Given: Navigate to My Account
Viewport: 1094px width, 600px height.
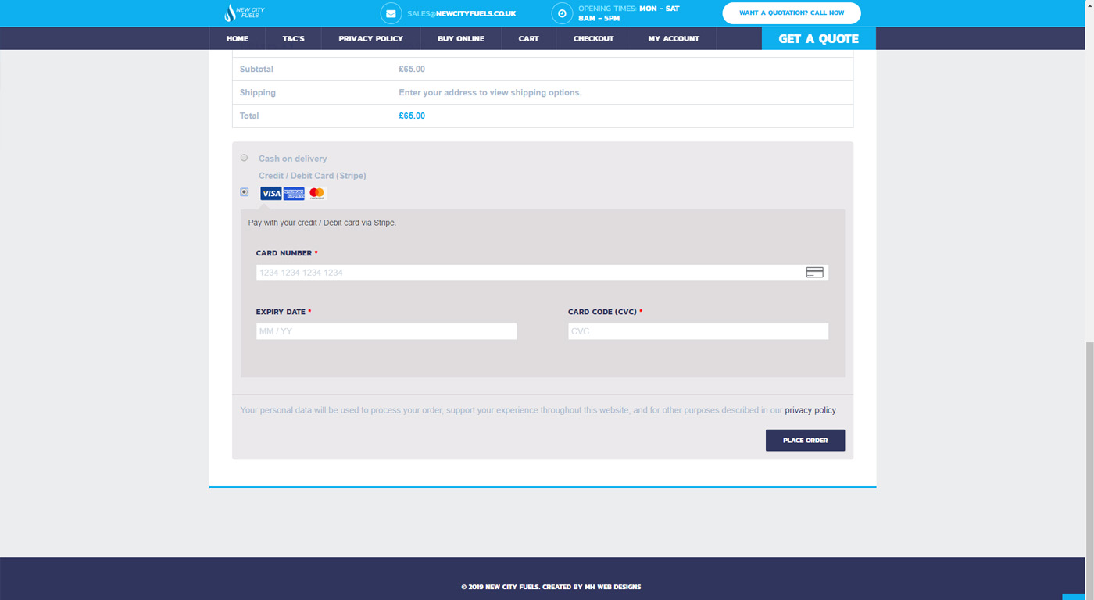Looking at the screenshot, I should [673, 38].
